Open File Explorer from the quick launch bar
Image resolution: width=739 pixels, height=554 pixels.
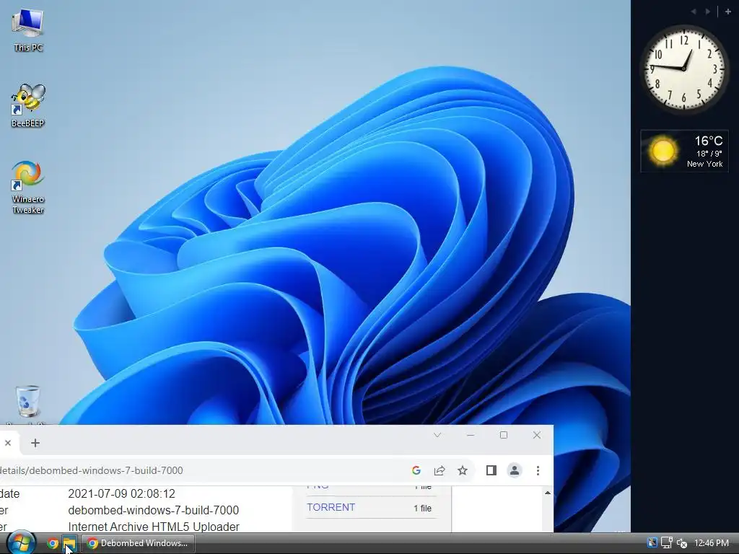coord(69,543)
